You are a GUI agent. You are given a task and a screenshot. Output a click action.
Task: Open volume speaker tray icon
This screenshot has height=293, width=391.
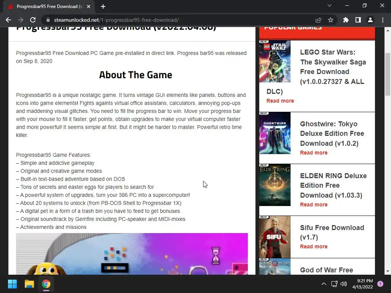click(344, 284)
